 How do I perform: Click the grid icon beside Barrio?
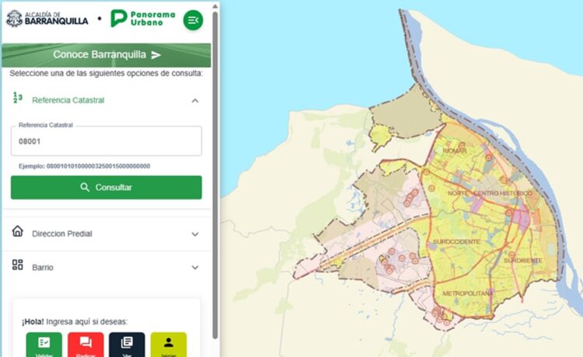pyautogui.click(x=18, y=266)
